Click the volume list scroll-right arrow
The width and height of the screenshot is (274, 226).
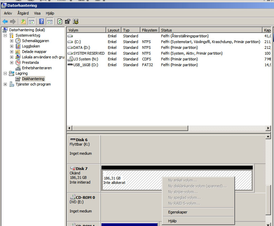tap(268, 128)
